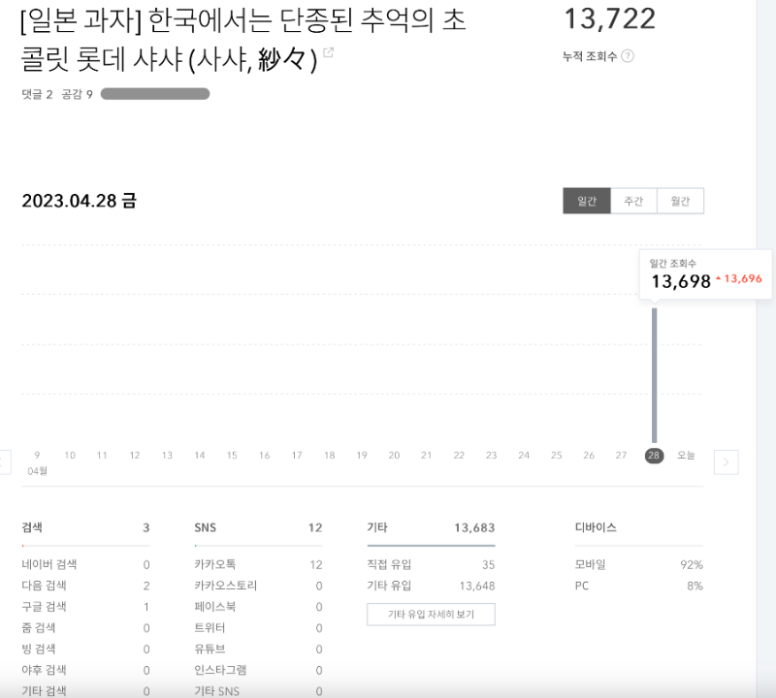
Task: Click the 디바이스 section header
Action: (x=596, y=527)
